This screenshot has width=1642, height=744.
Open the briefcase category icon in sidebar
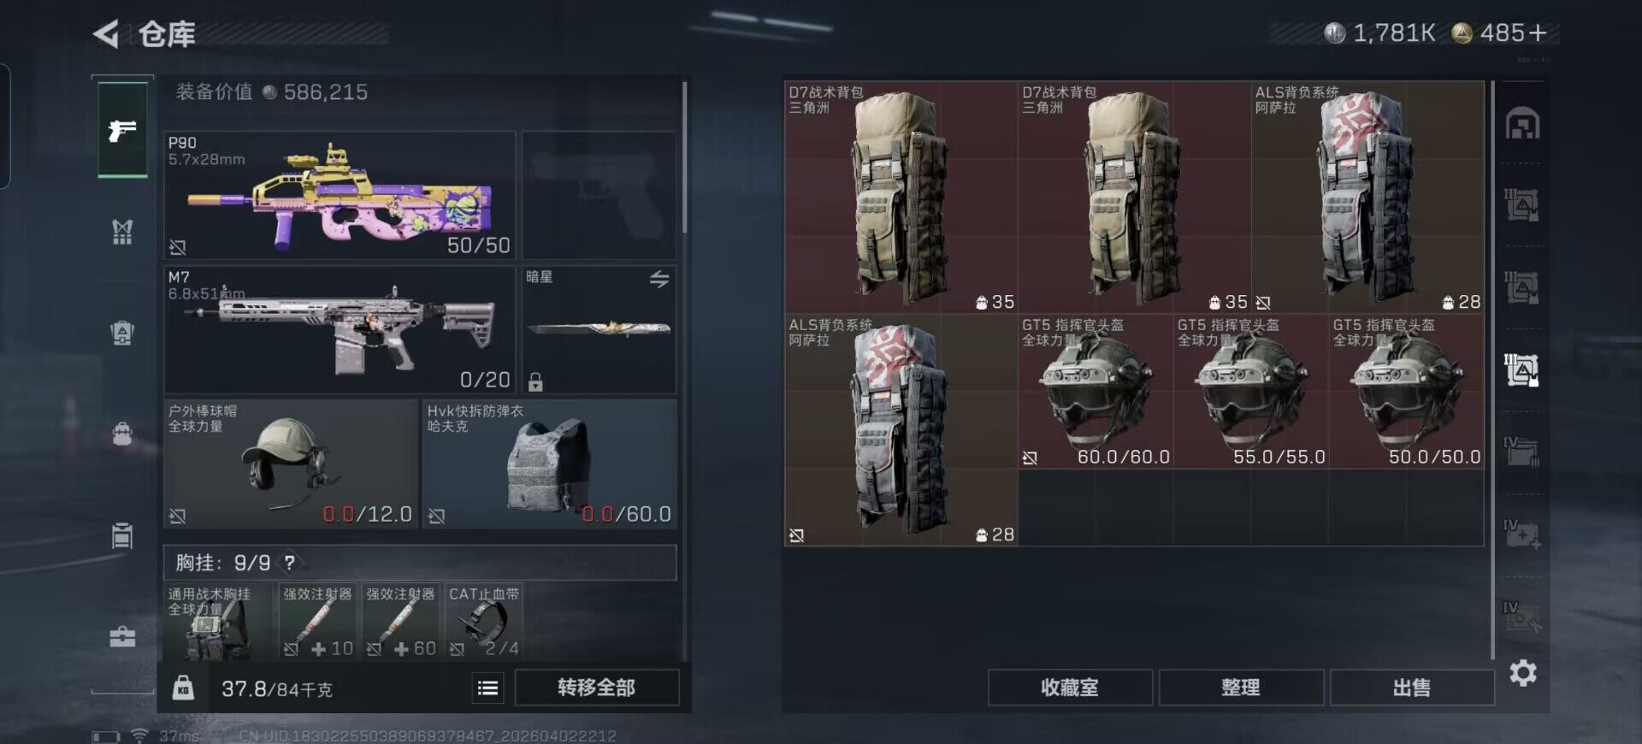click(122, 636)
